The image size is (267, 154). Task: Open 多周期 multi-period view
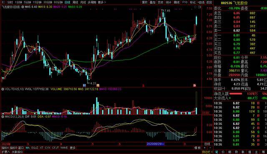click(x=92, y=2)
